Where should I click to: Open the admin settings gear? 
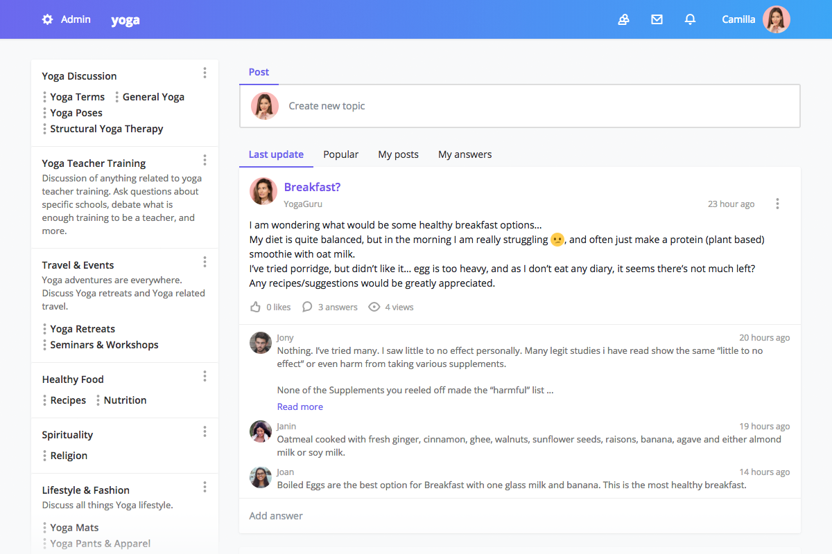(x=46, y=19)
